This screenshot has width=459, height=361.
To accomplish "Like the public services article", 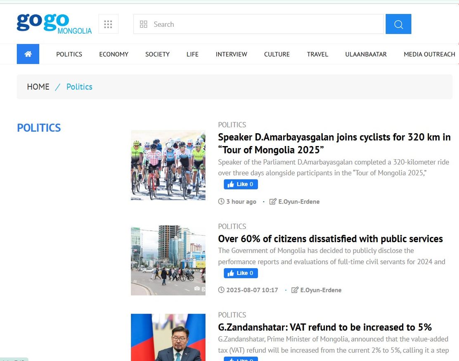I will 241,273.
